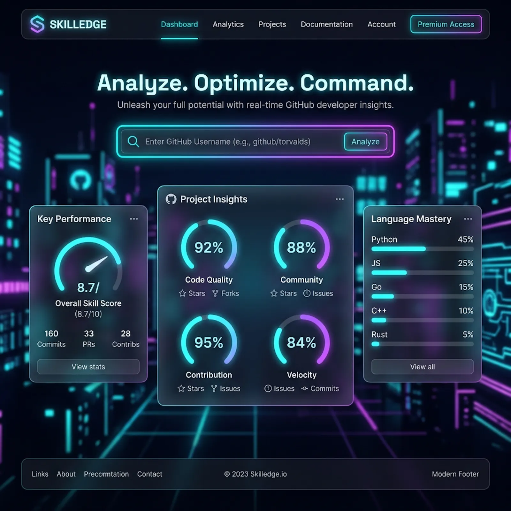Click the C++ progress bar
The height and width of the screenshot is (511, 511).
[x=423, y=320]
